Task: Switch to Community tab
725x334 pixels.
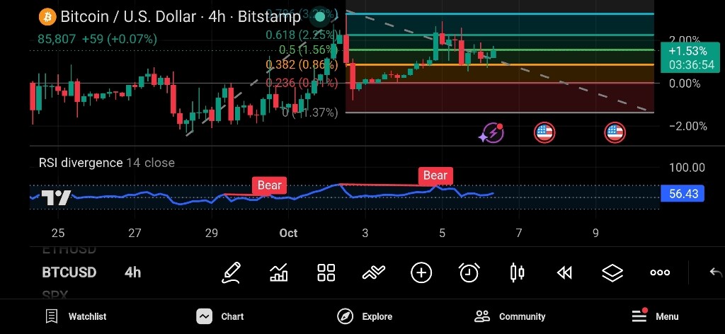Action: [x=510, y=316]
